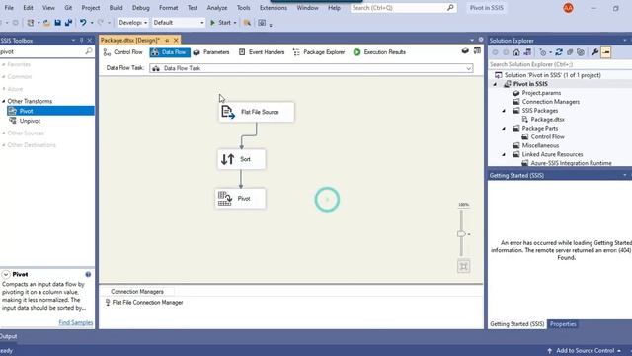Open the Properties panel tab
Viewport: 632px width, 356px height.
(x=563, y=324)
